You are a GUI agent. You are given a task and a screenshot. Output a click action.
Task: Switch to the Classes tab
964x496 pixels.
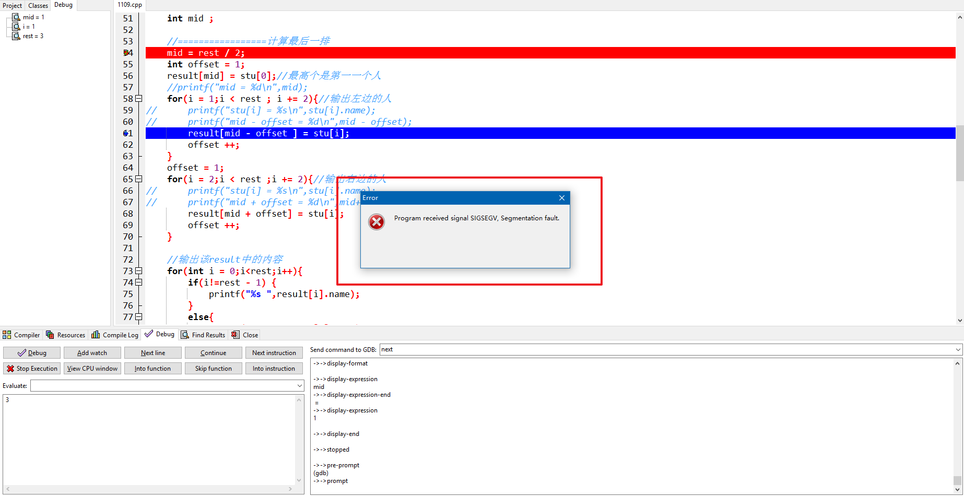click(38, 5)
